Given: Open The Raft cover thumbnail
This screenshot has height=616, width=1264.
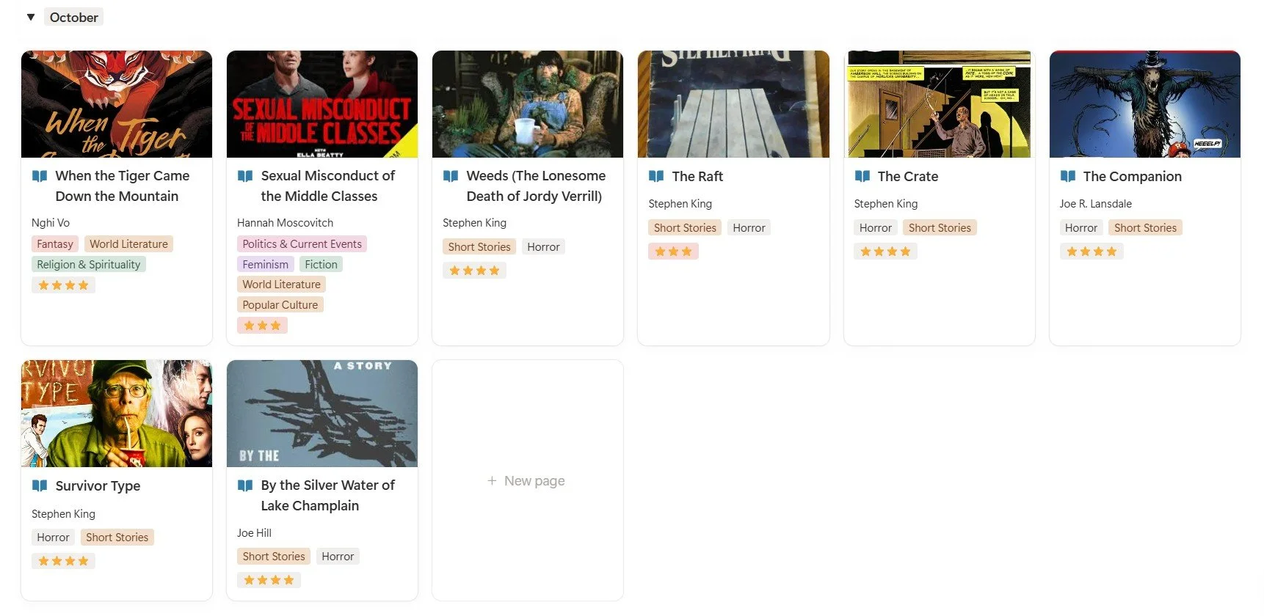Looking at the screenshot, I should tap(733, 104).
